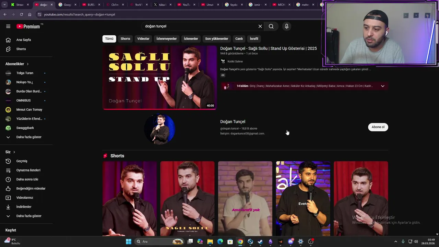Click browser back arrow
439x247 pixels.
[x=5, y=14]
